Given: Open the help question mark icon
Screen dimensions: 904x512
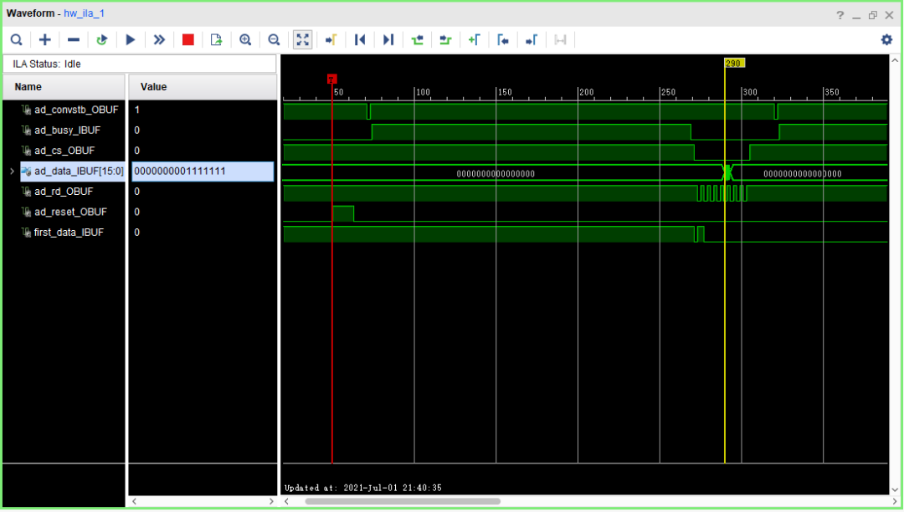Looking at the screenshot, I should (840, 16).
